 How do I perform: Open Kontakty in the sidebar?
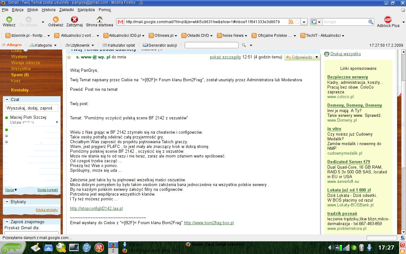pyautogui.click(x=20, y=90)
